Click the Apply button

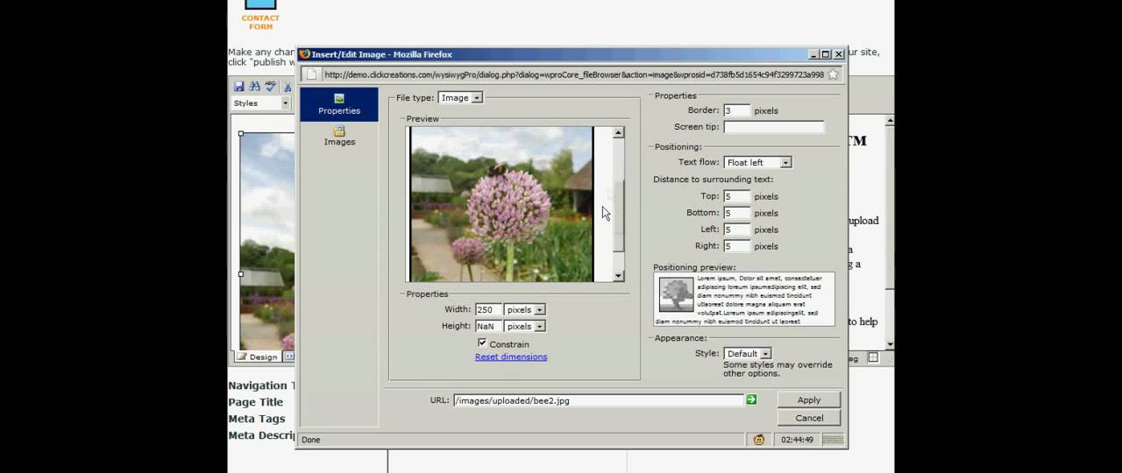click(809, 399)
